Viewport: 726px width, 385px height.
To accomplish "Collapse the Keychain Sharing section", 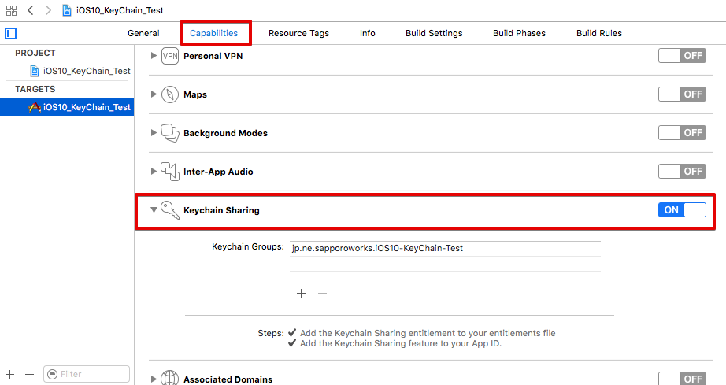I will 154,210.
